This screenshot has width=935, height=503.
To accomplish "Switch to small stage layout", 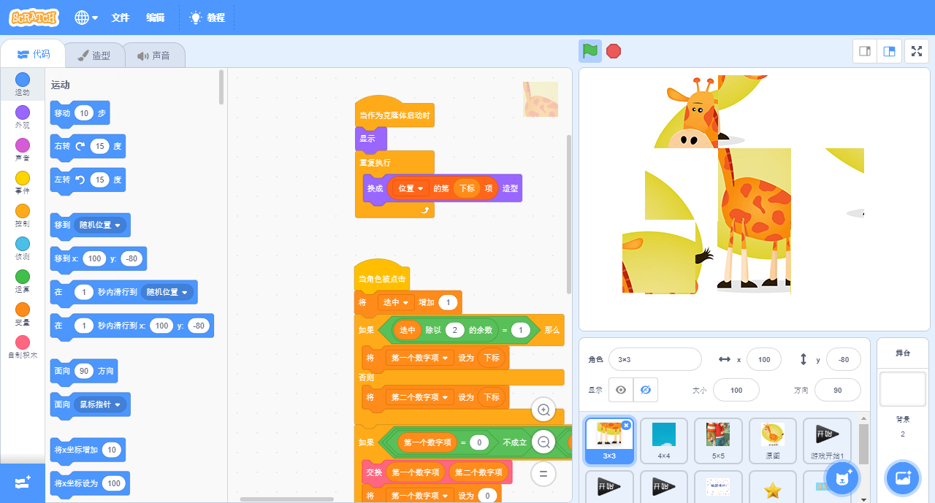I will pyautogui.click(x=865, y=51).
